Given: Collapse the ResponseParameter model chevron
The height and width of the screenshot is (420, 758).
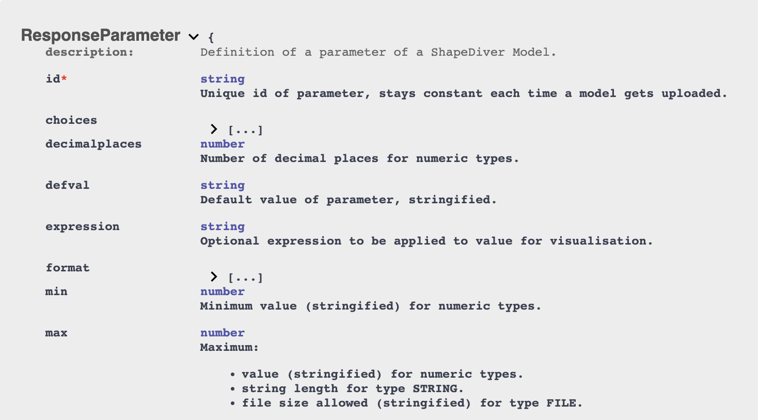Looking at the screenshot, I should [x=194, y=37].
